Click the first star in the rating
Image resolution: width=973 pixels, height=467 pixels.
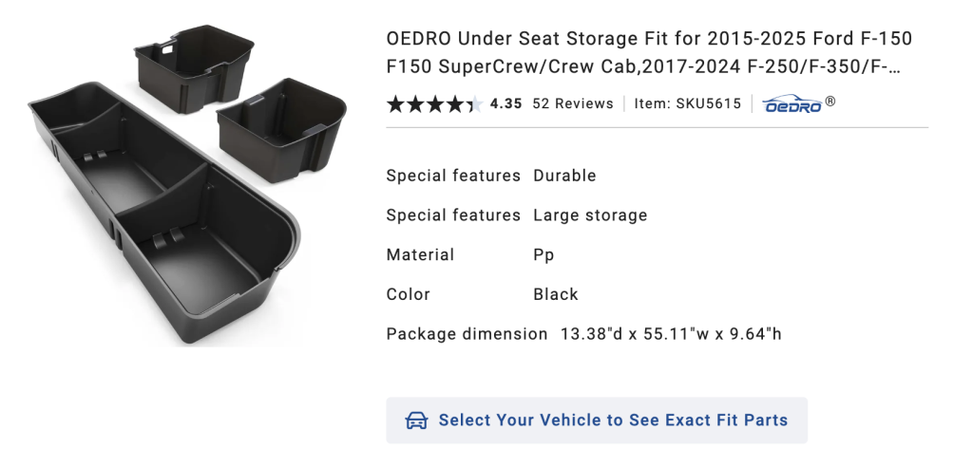(x=395, y=104)
